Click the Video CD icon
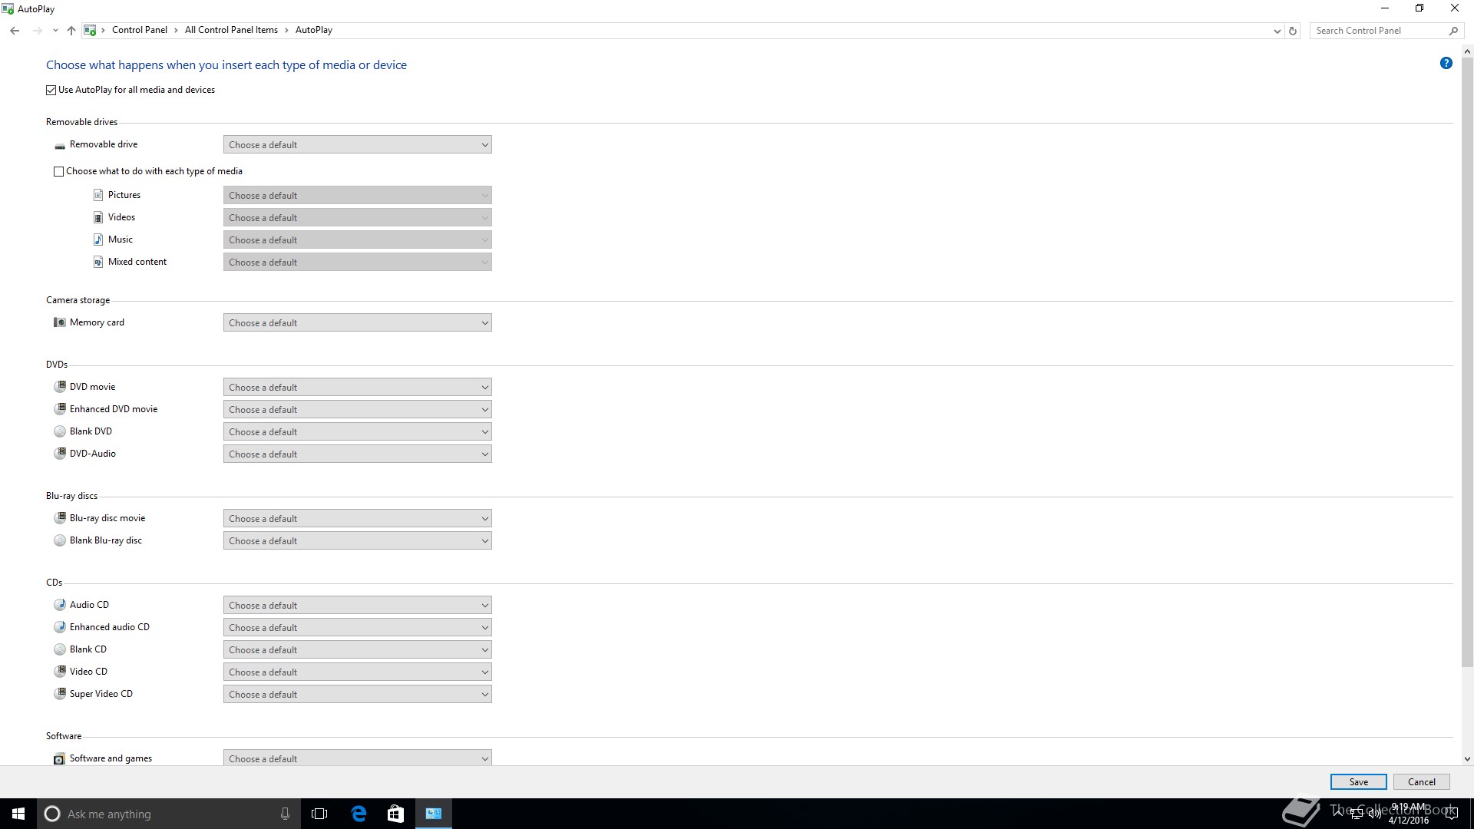Screen dimensions: 1474x829 [60, 672]
